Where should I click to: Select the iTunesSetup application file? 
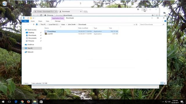(51, 31)
